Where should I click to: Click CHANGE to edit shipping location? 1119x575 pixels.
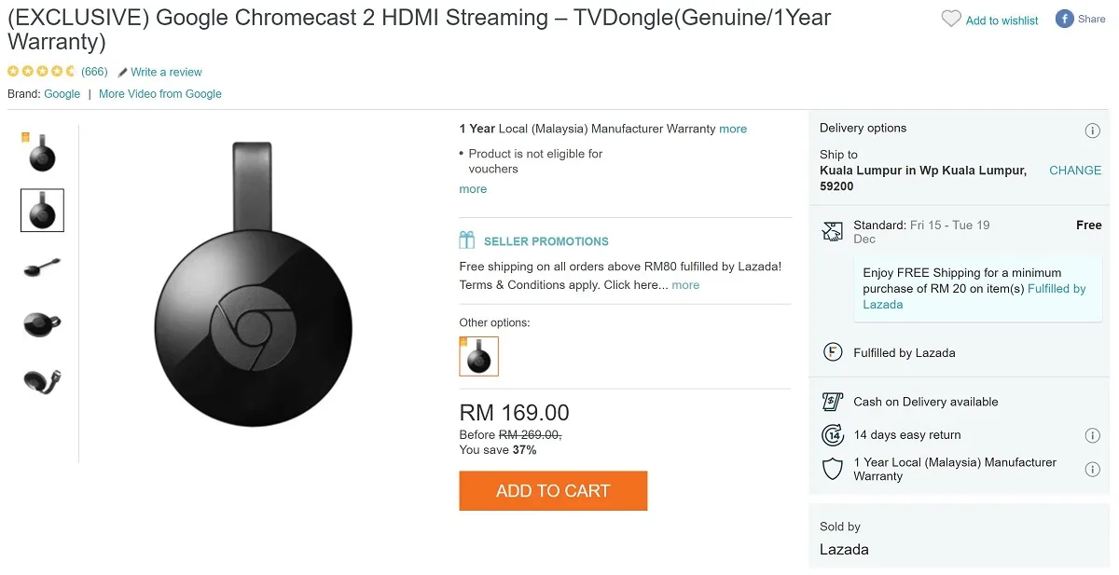1075,171
